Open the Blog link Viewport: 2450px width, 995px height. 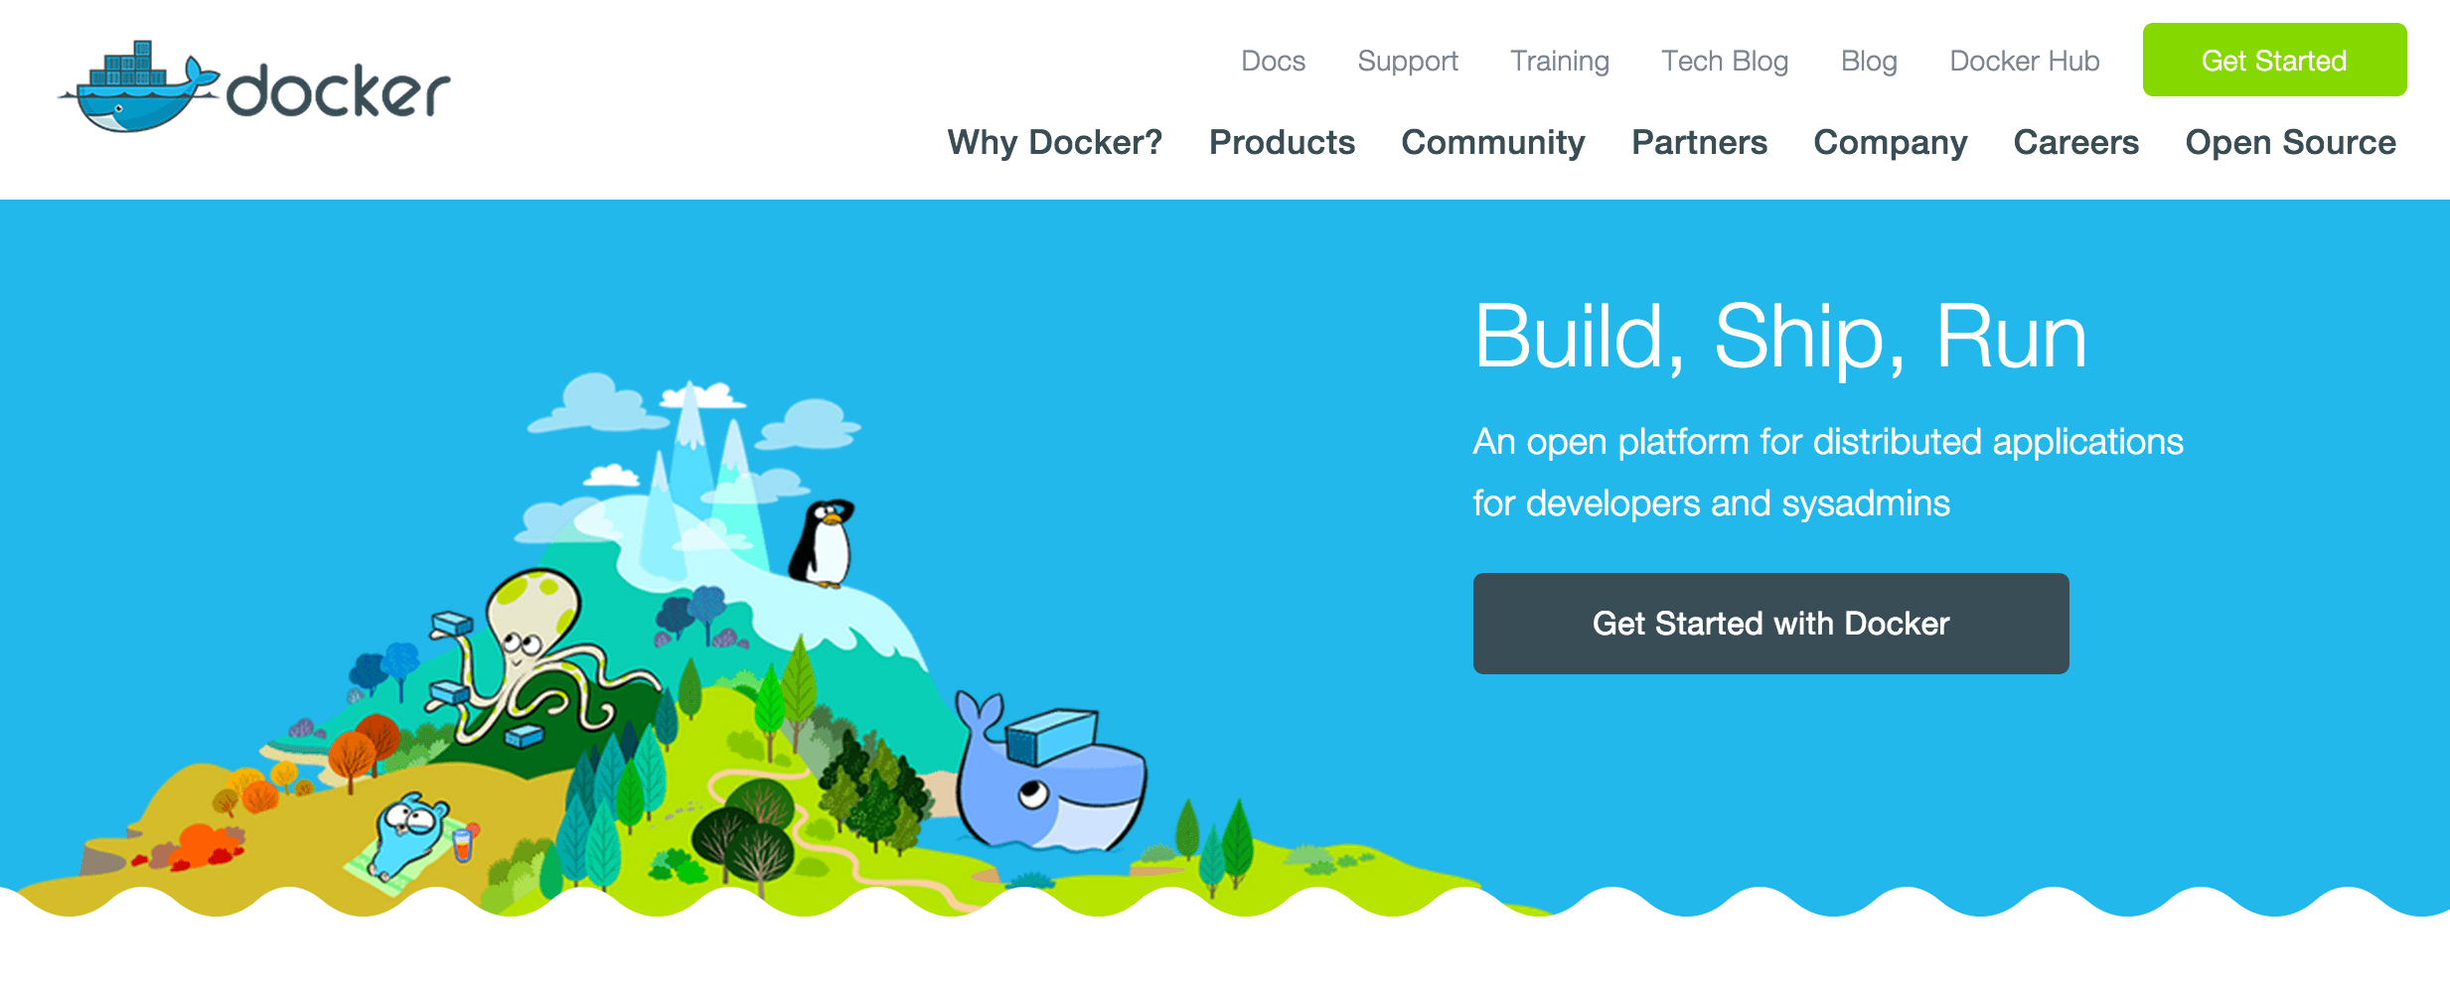pyautogui.click(x=1869, y=62)
